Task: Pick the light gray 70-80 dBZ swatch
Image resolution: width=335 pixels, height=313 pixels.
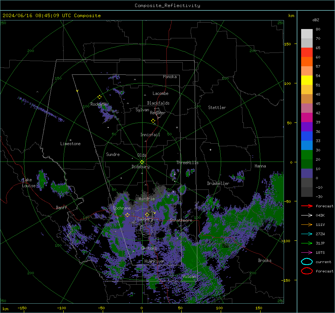Action: pyautogui.click(x=307, y=34)
